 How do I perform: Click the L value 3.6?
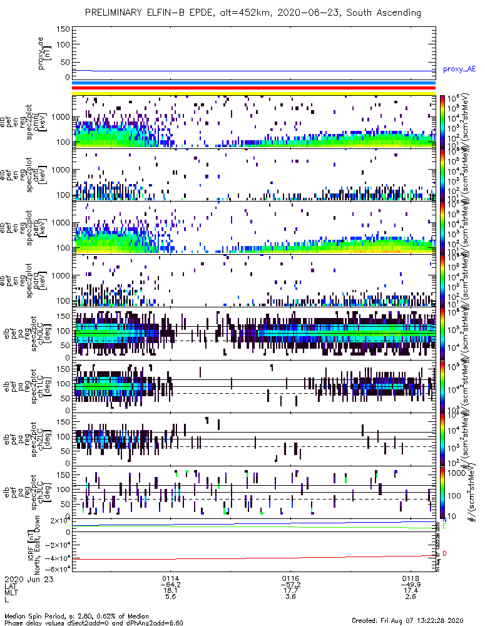pos(290,597)
